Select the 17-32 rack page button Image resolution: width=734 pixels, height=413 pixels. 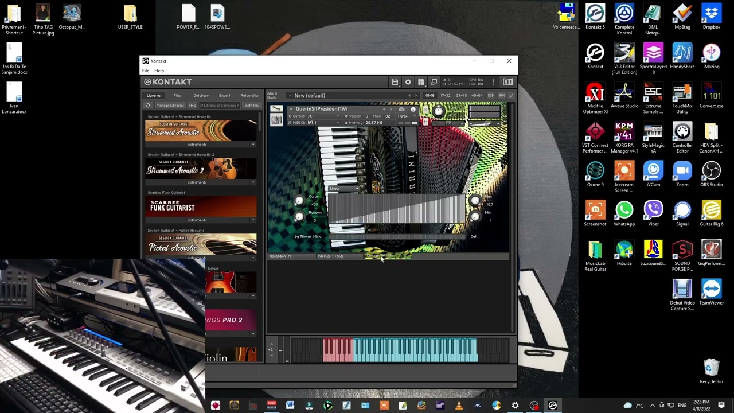pos(445,95)
